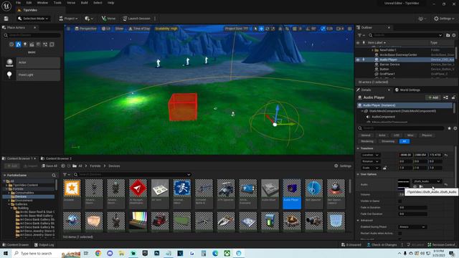Click the Launch Session button
Screen dimensions: 459x258
tap(136, 19)
